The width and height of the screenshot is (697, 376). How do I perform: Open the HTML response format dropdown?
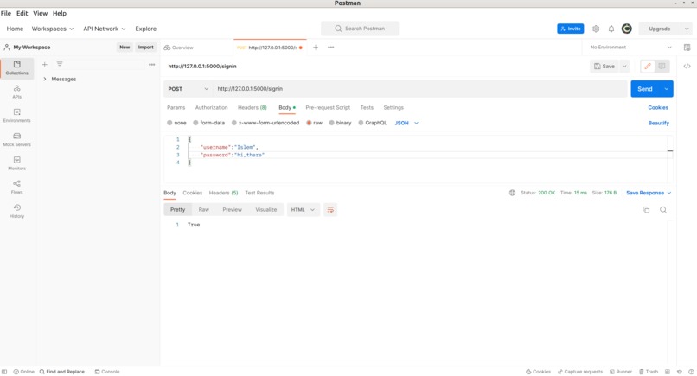click(303, 210)
